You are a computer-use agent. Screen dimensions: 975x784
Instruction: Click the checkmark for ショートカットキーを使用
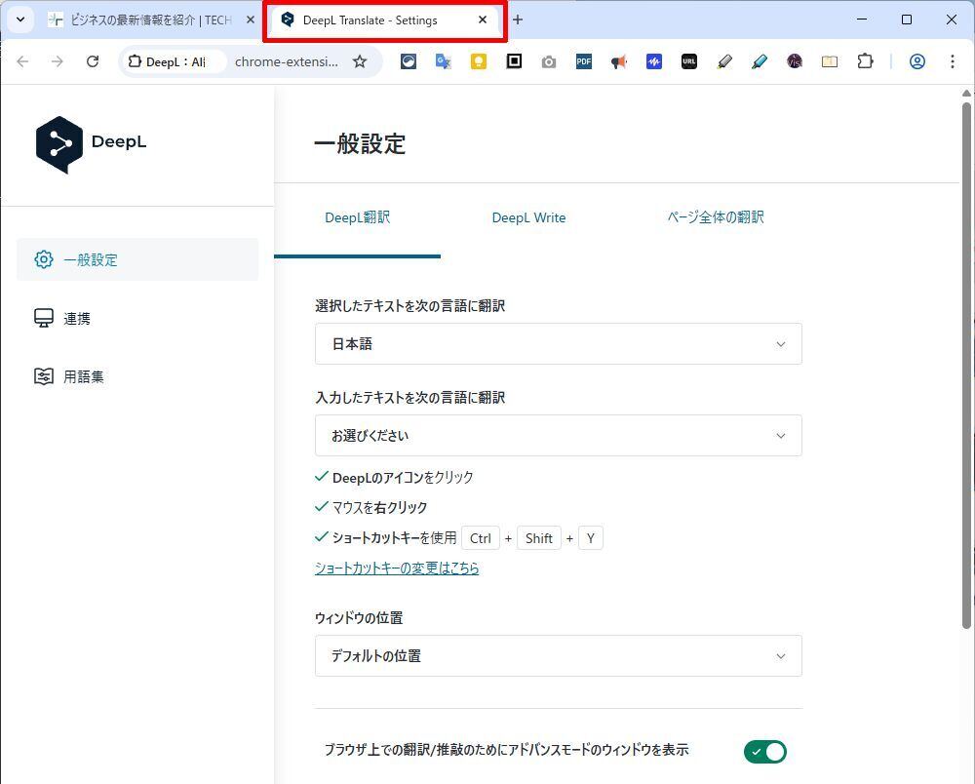(322, 536)
